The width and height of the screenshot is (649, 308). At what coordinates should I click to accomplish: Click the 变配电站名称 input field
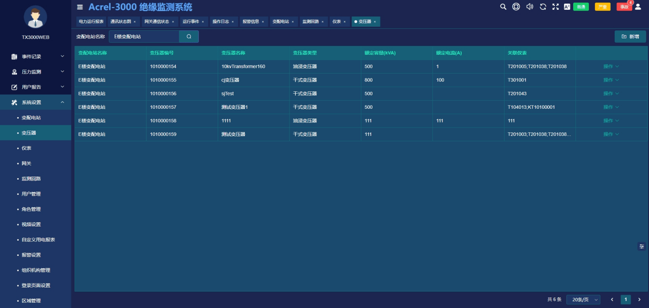[144, 37]
